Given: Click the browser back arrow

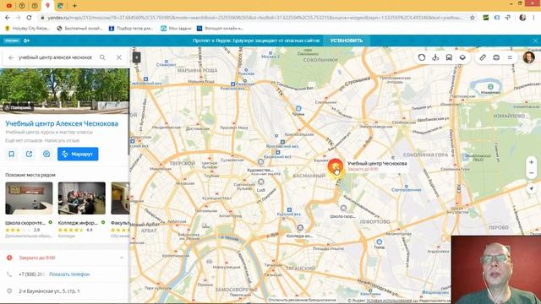Looking at the screenshot, I should point(8,18).
